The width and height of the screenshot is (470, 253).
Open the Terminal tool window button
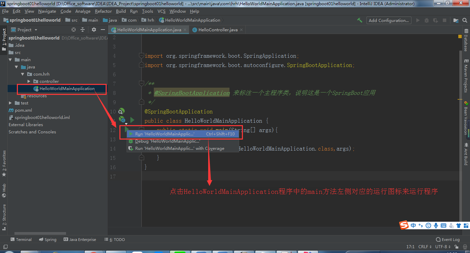tap(21, 240)
